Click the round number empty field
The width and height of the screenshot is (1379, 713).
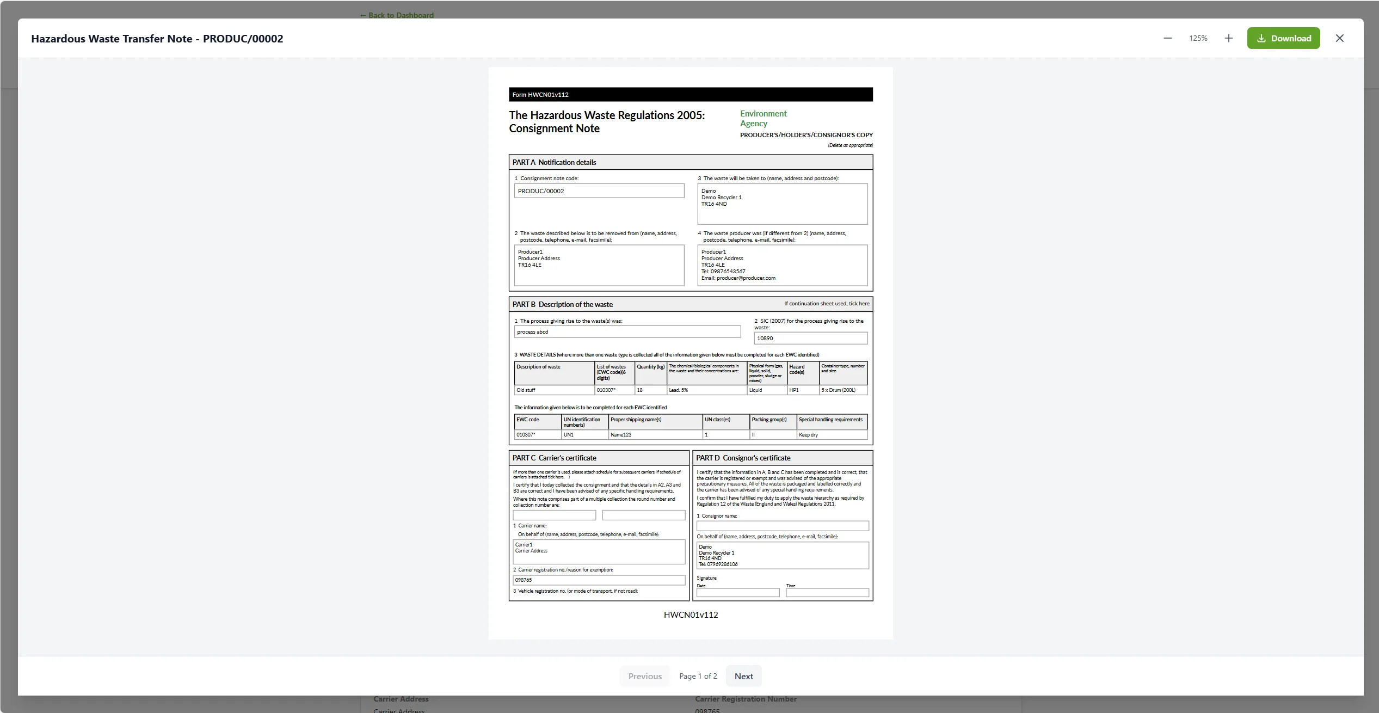tap(554, 515)
